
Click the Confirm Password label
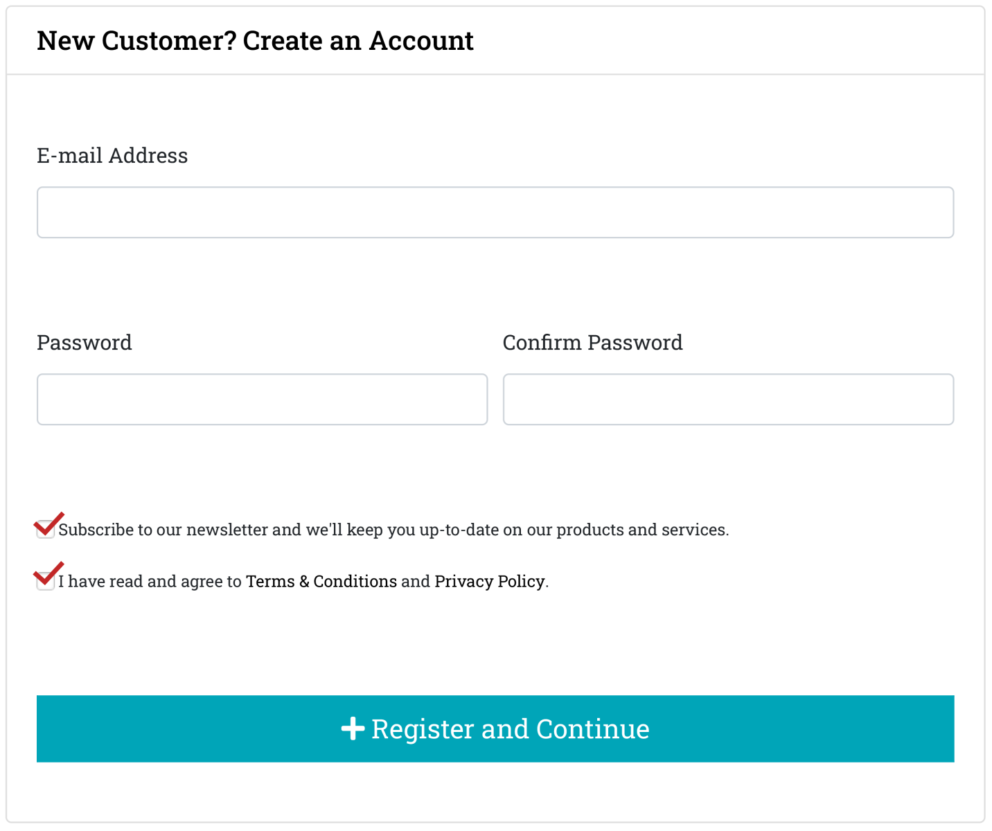tap(592, 343)
